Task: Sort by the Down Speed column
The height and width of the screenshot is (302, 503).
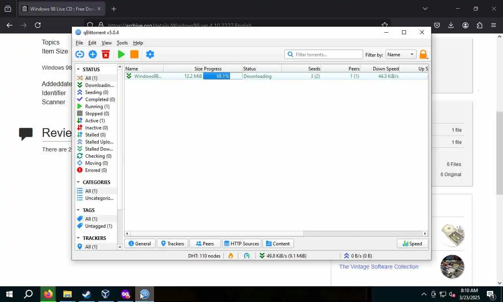Action: 380,69
